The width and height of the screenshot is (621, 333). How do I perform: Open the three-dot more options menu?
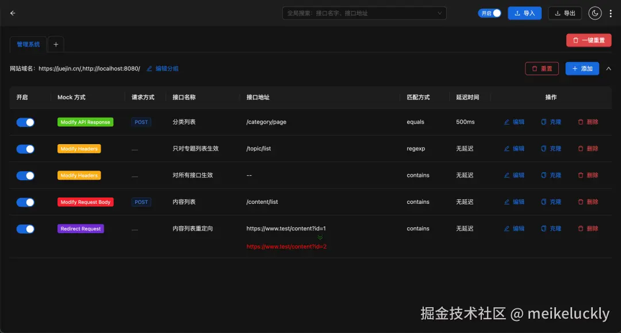[x=611, y=13]
